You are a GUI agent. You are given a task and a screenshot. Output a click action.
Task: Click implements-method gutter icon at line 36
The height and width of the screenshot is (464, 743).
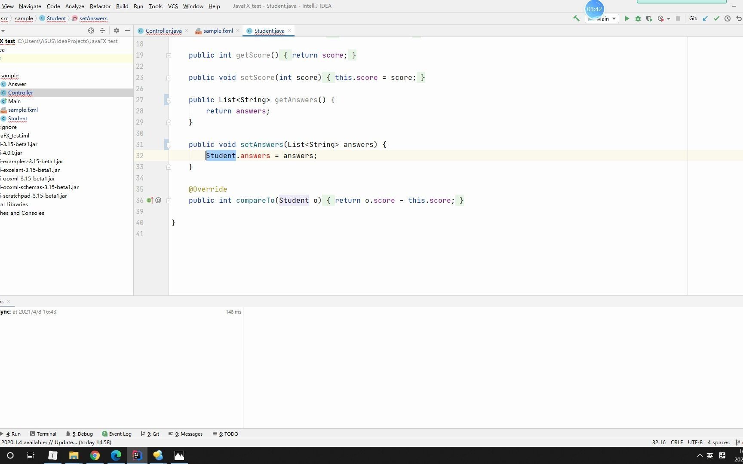(150, 200)
